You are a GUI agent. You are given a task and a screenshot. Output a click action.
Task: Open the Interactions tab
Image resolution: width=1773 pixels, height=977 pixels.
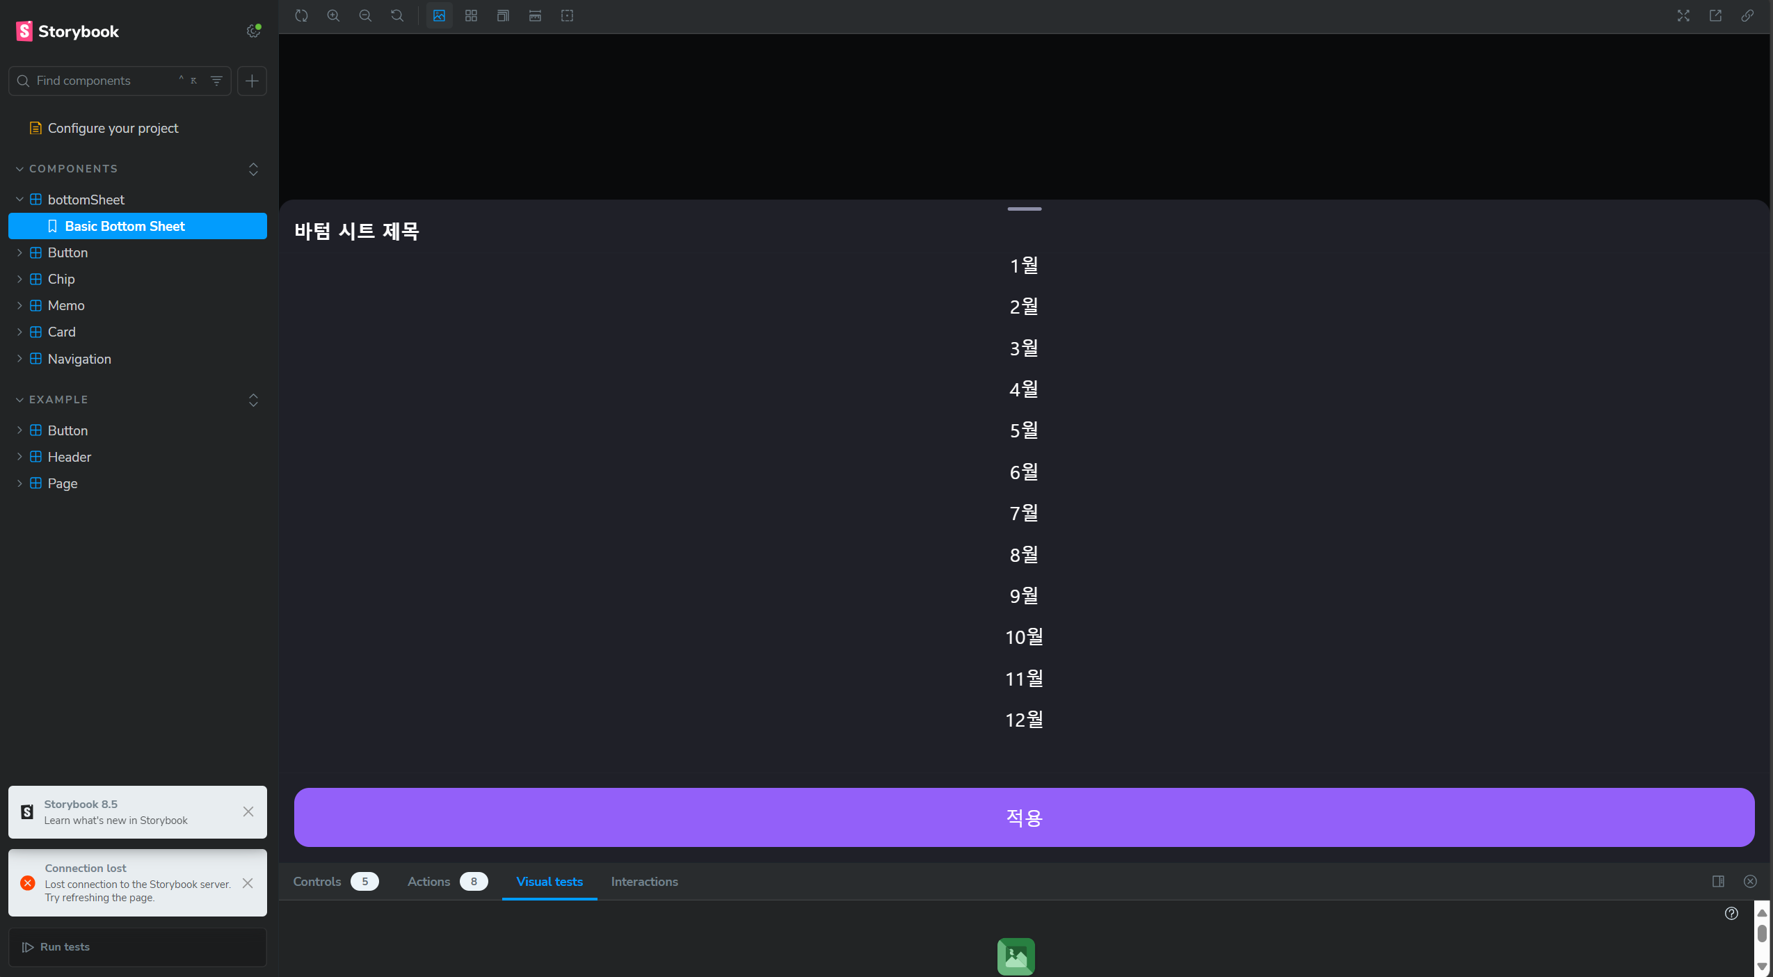[x=644, y=881]
